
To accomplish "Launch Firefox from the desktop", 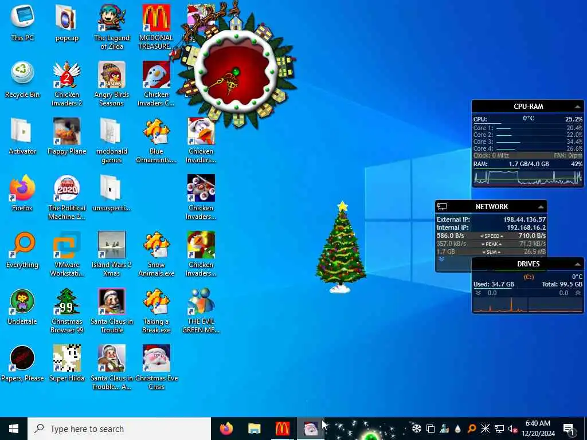I will point(22,193).
